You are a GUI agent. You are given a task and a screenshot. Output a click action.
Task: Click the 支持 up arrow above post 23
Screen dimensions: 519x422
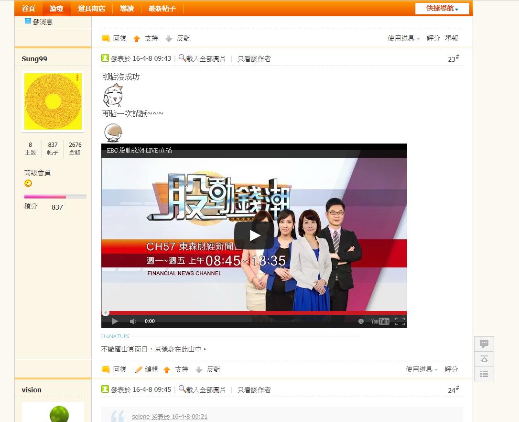click(x=137, y=39)
